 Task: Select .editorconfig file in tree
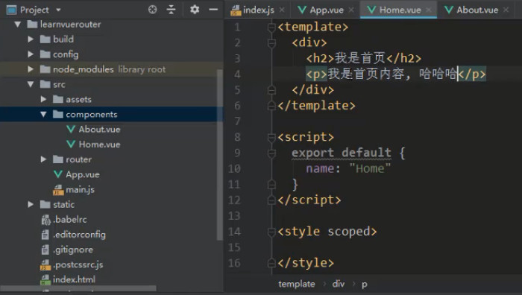point(79,235)
